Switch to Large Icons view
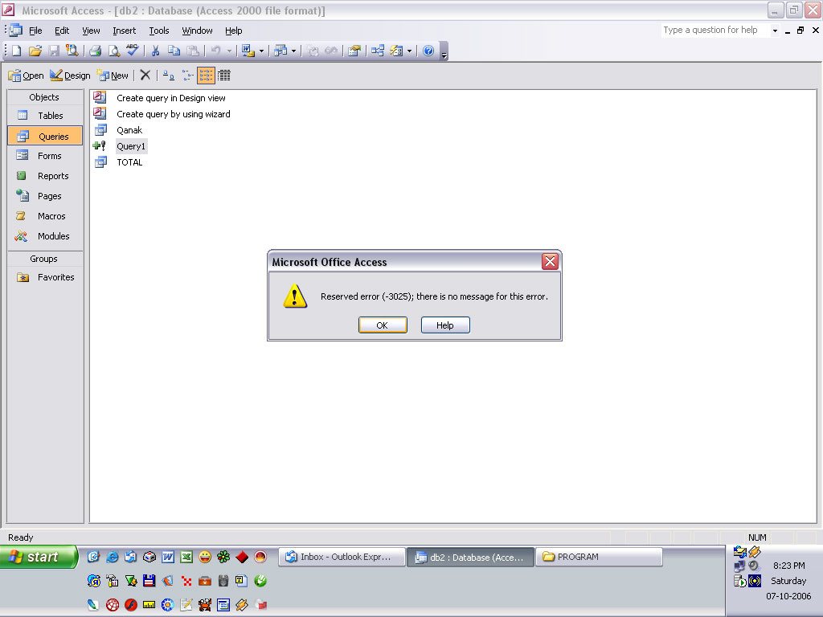823x617 pixels. click(x=169, y=76)
